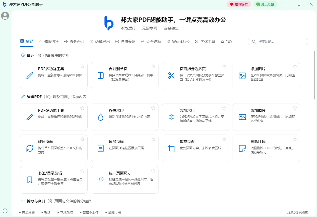Favorite 合并到单页 with its star
Image resolution: width=317 pixels, height=217 pixels.
click(x=153, y=66)
